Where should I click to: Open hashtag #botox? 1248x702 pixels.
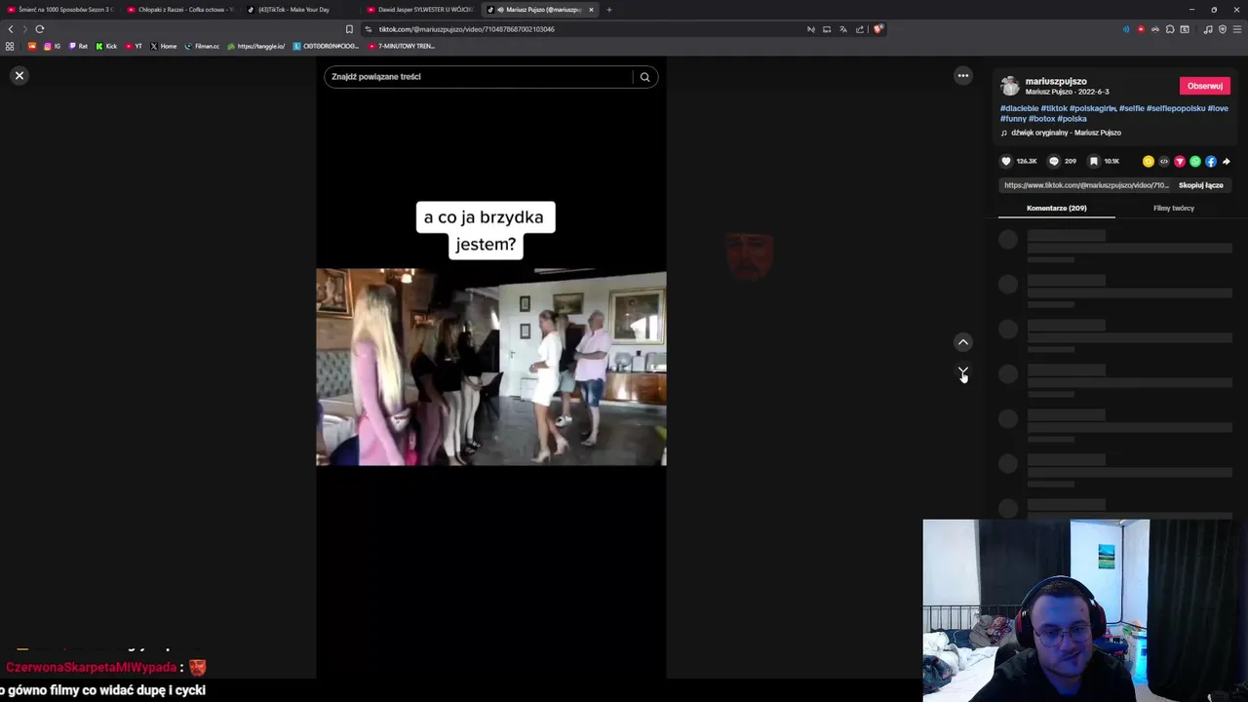1042,119
